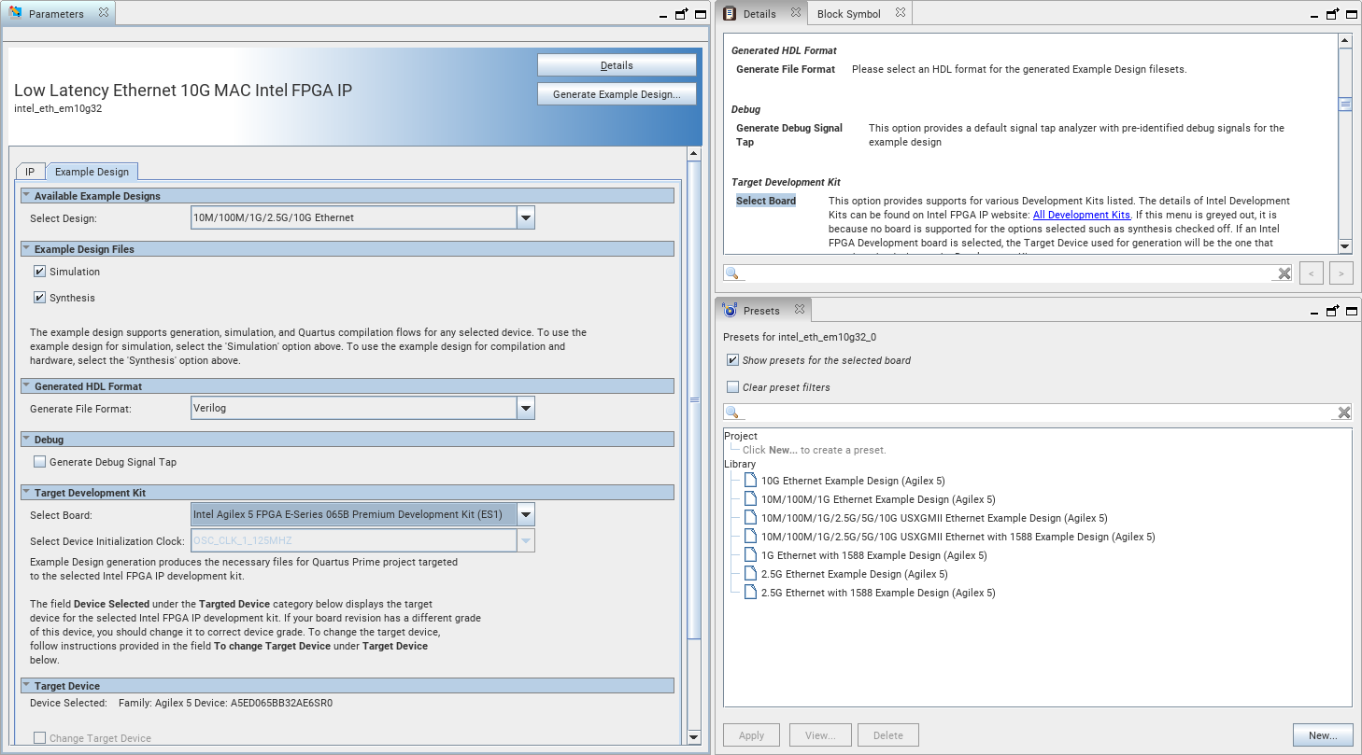Click the Details button in the header
Image resolution: width=1362 pixels, height=755 pixels.
[x=617, y=65]
